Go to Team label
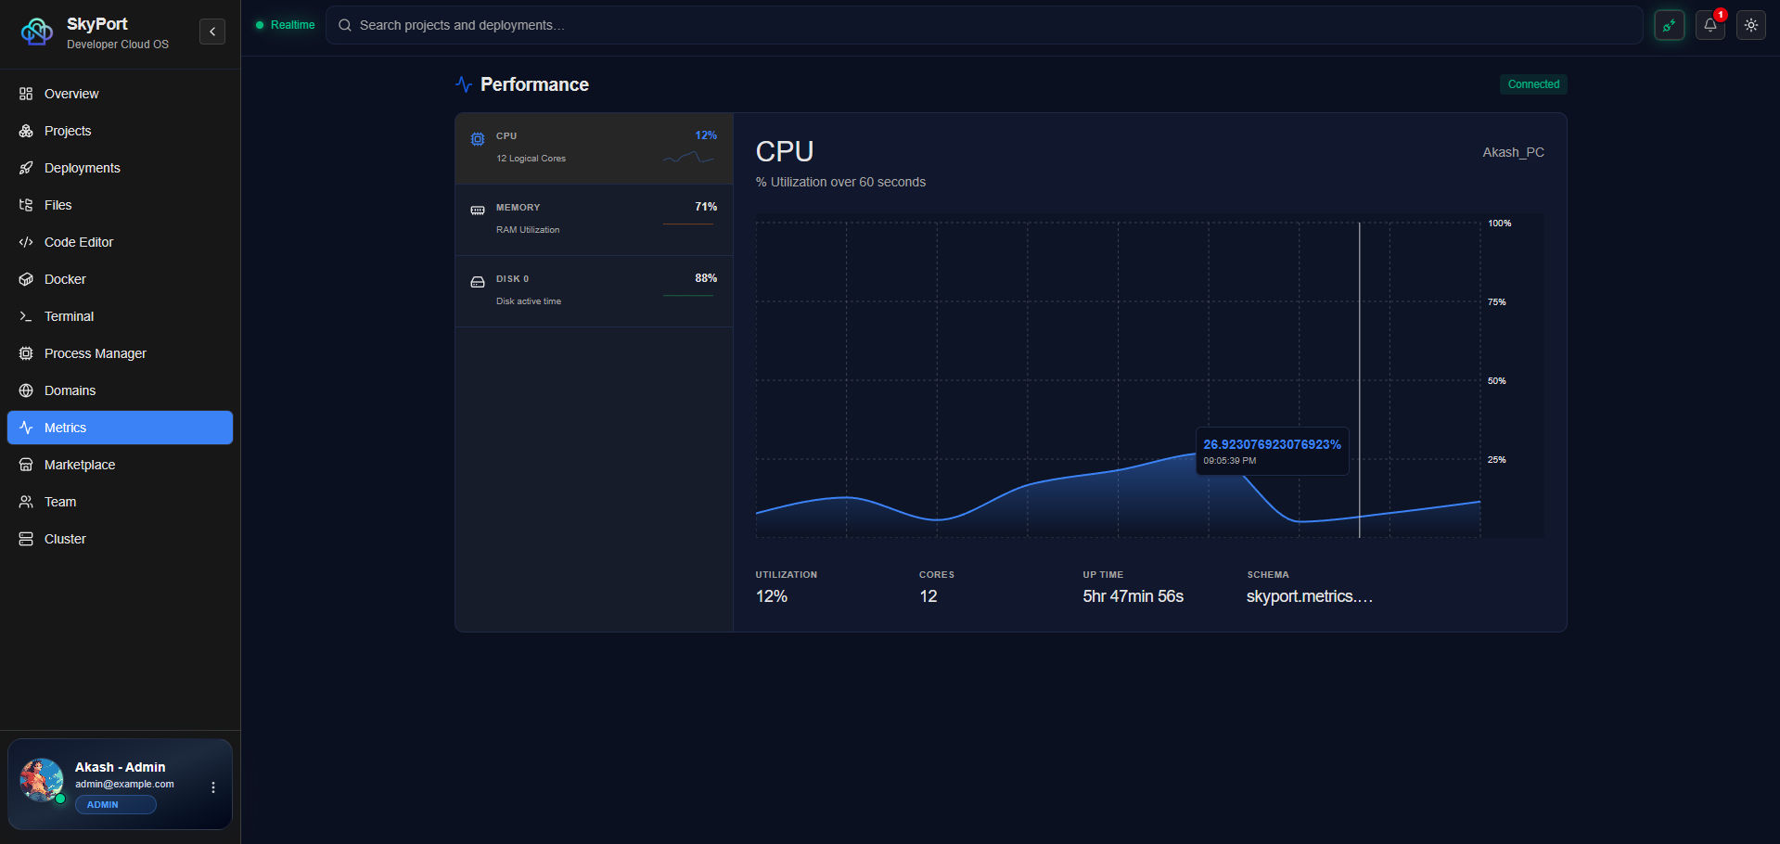 60,502
